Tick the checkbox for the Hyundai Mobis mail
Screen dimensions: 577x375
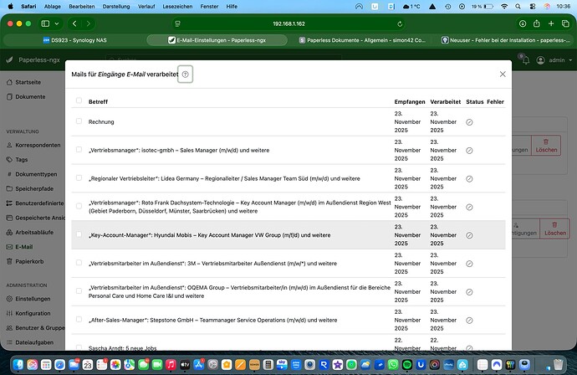79,234
